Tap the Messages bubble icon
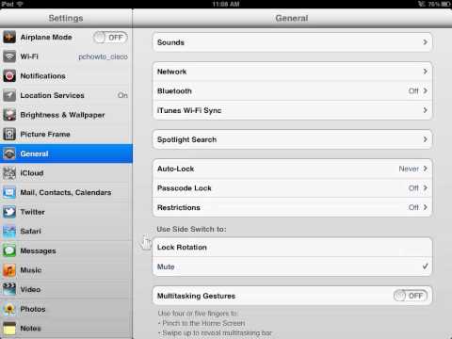 [9, 250]
